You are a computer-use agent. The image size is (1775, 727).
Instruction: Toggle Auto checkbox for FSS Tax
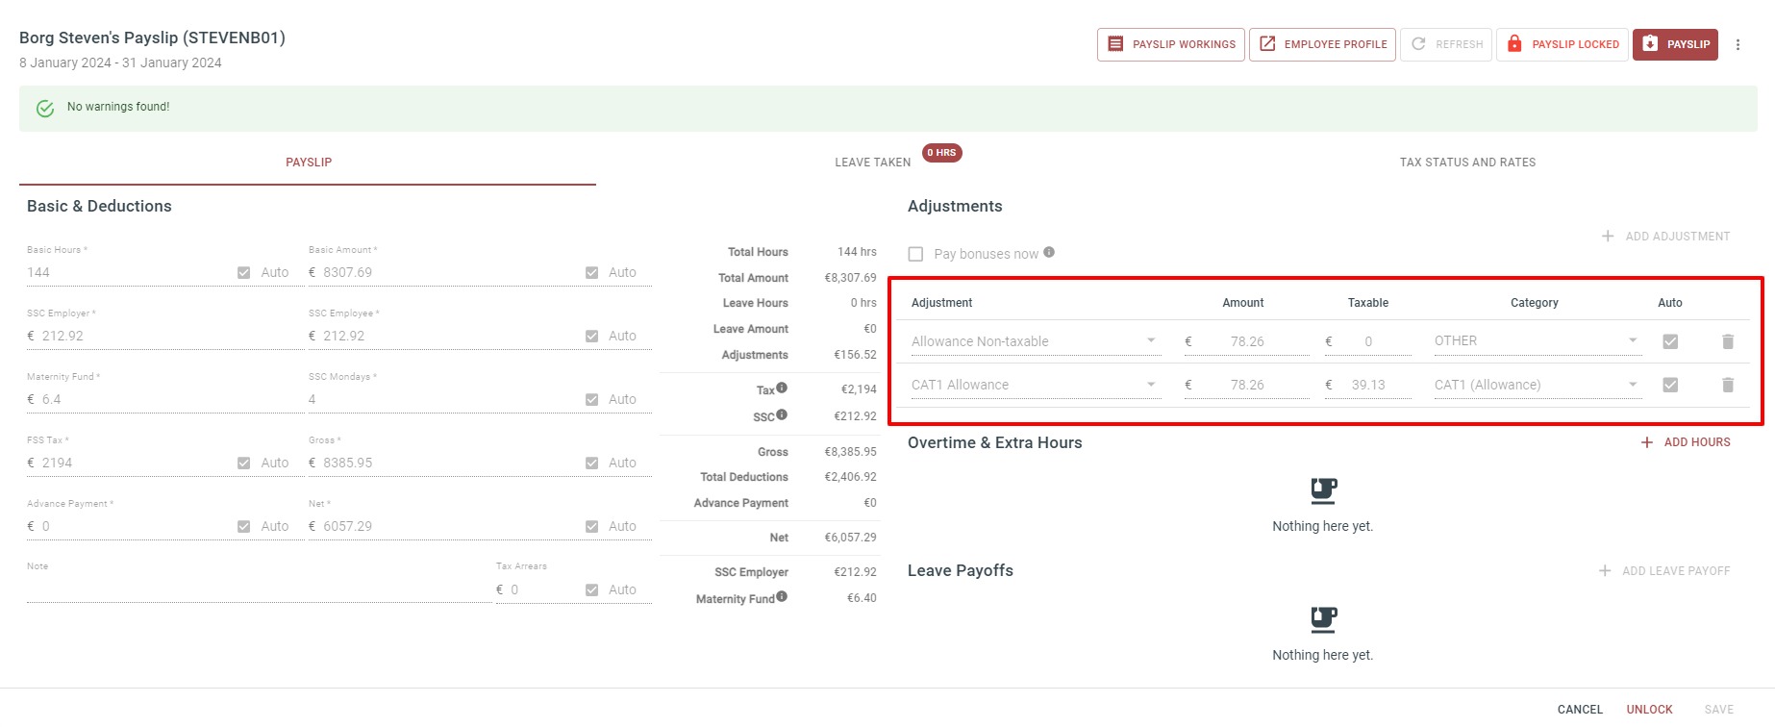[x=244, y=464]
